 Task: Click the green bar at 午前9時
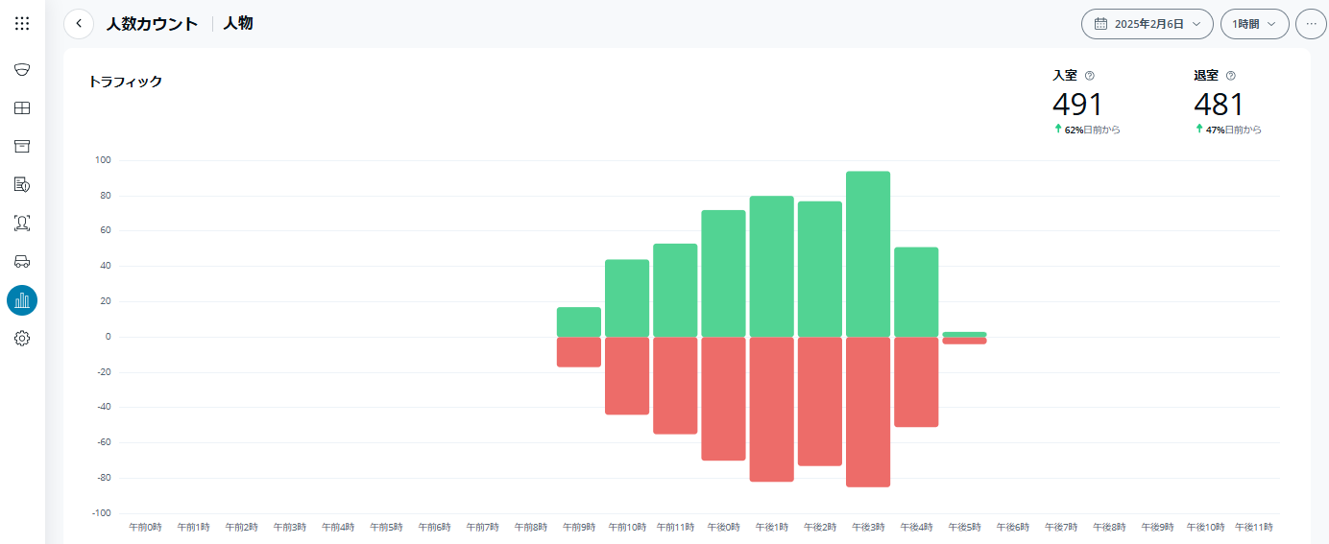tap(579, 322)
